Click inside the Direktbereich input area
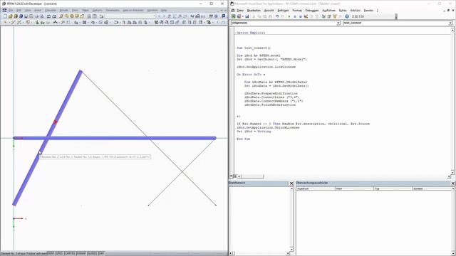This screenshot has height=256, width=456. click(259, 218)
